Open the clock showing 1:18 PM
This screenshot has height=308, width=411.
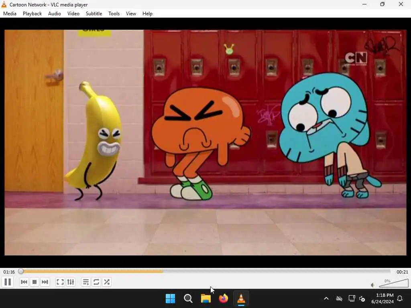383,298
